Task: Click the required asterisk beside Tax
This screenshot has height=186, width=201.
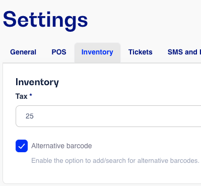Action: coord(31,95)
